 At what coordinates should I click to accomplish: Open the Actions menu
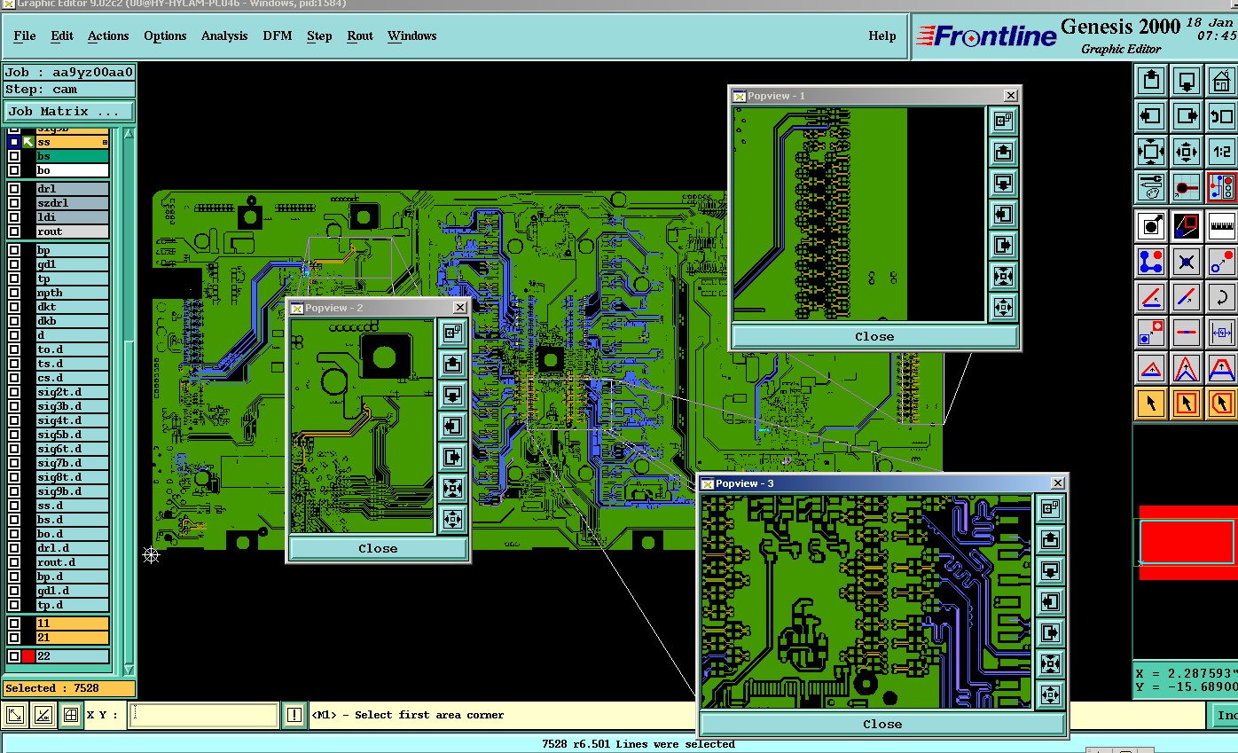108,35
